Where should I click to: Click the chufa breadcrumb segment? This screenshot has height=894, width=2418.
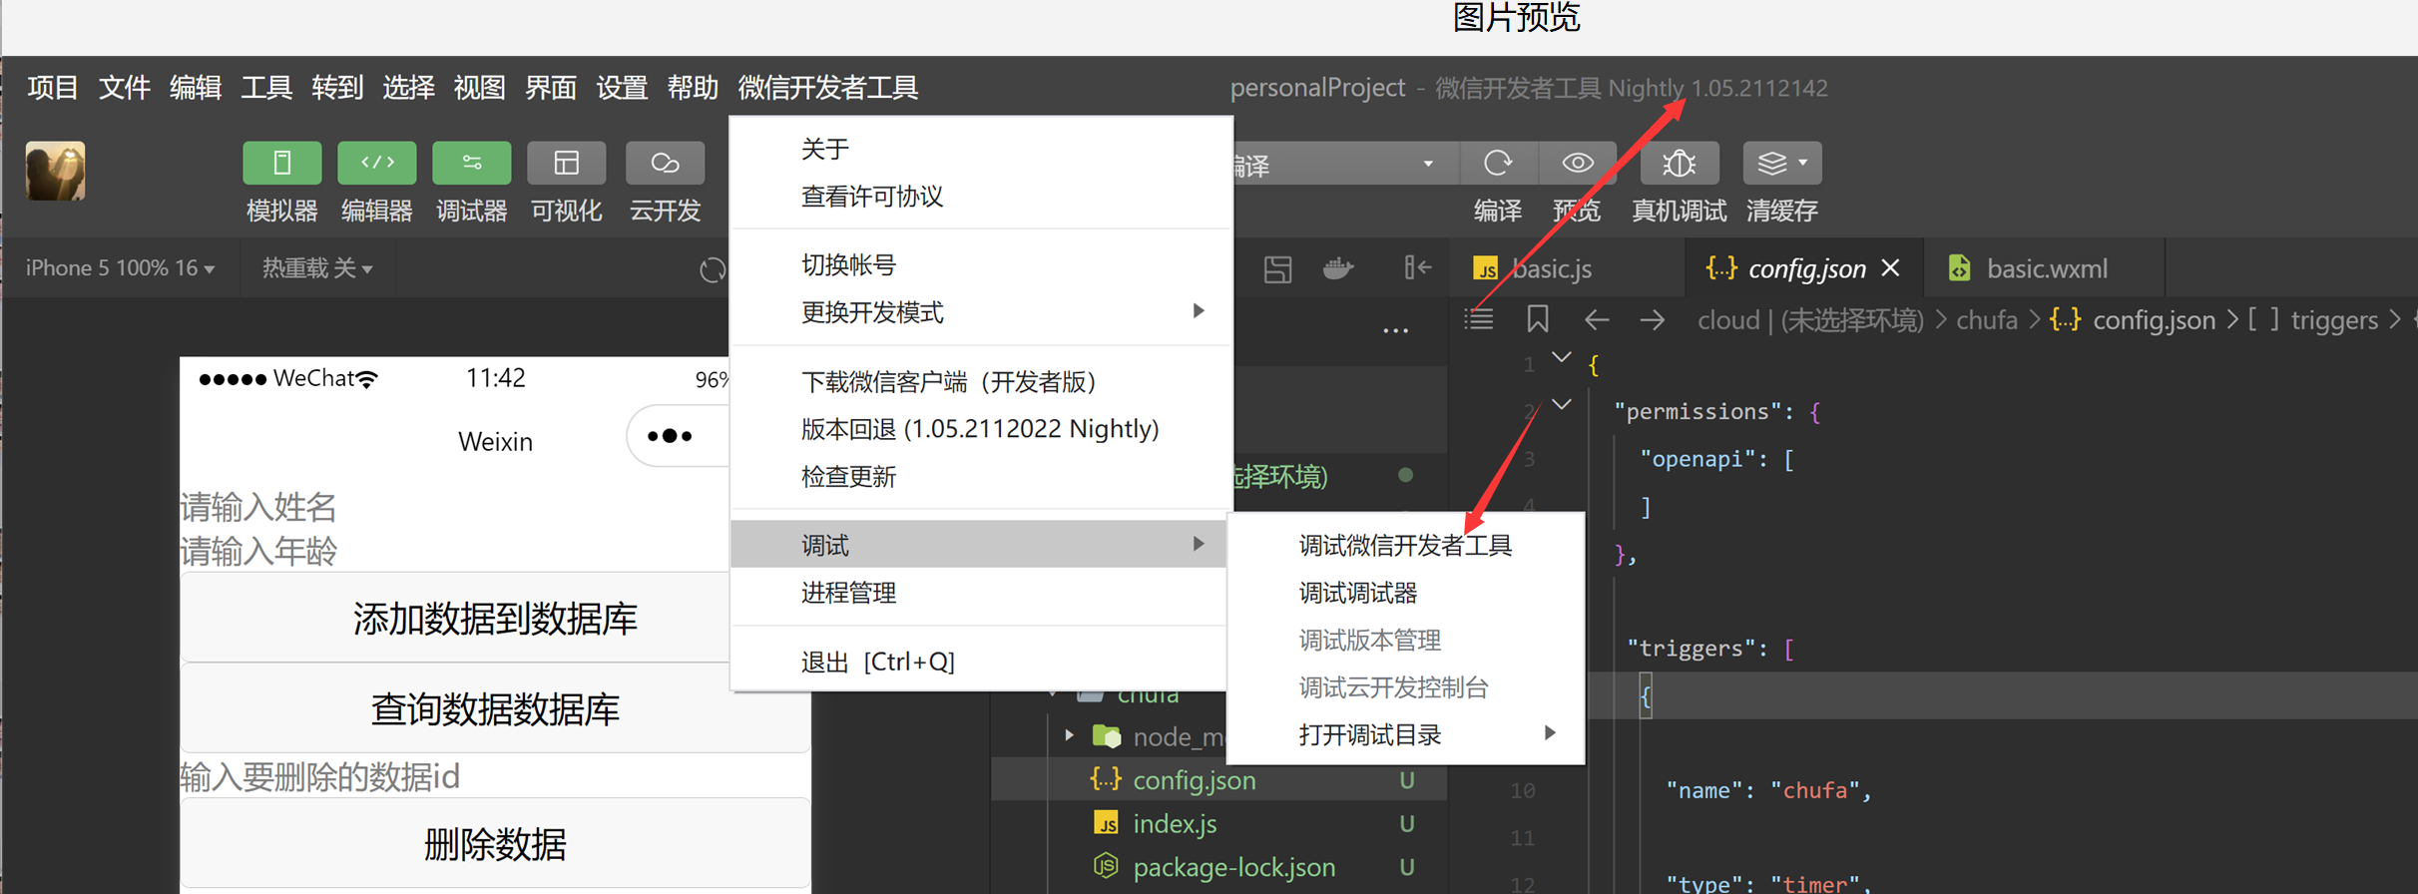coord(1987,320)
